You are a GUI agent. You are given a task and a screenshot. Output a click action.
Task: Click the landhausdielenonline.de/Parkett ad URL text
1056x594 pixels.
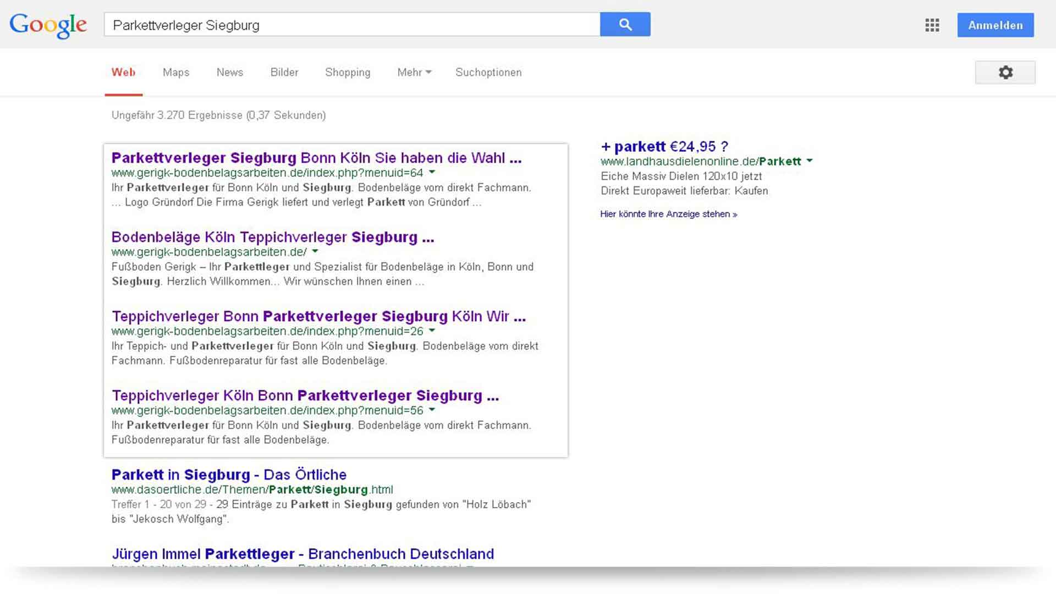(701, 161)
